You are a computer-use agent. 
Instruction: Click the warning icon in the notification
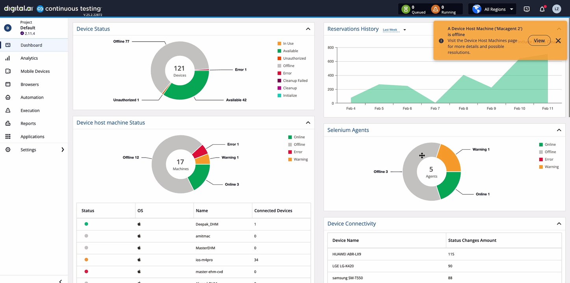(441, 41)
